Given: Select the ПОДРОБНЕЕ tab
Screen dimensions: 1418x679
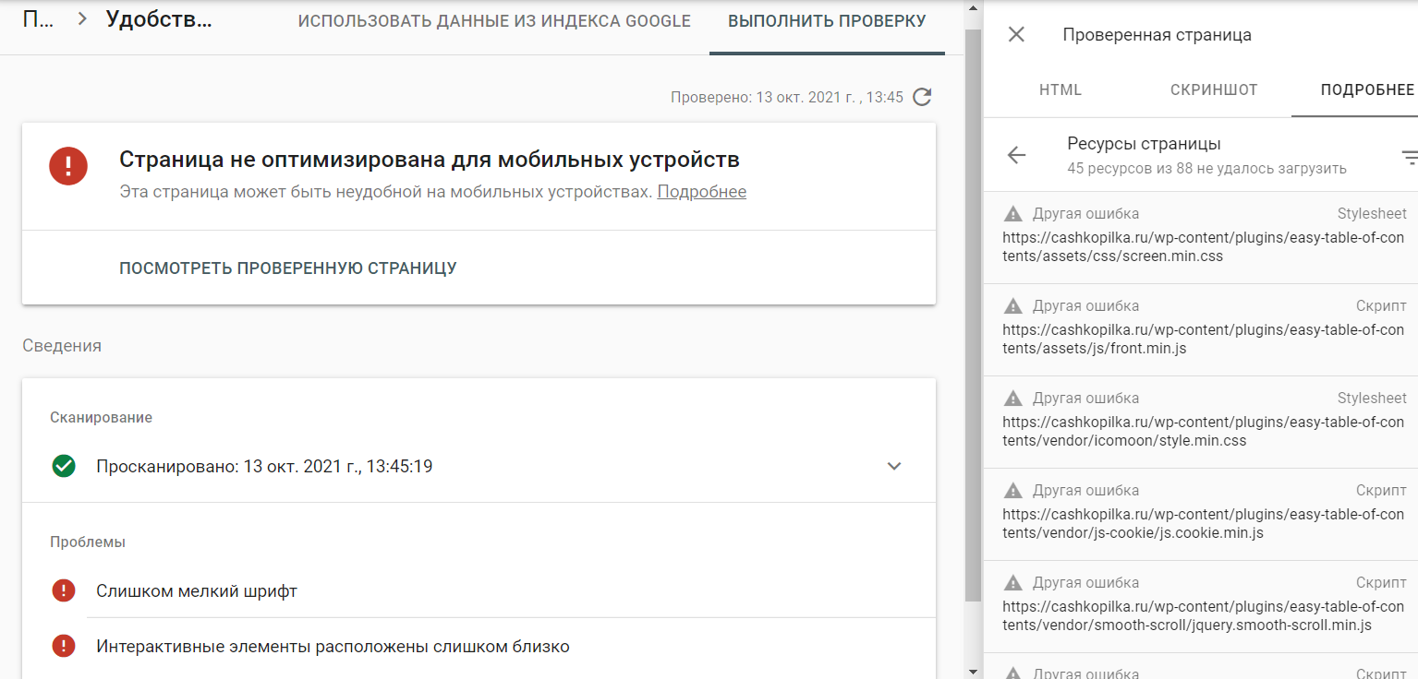Looking at the screenshot, I should (1367, 89).
